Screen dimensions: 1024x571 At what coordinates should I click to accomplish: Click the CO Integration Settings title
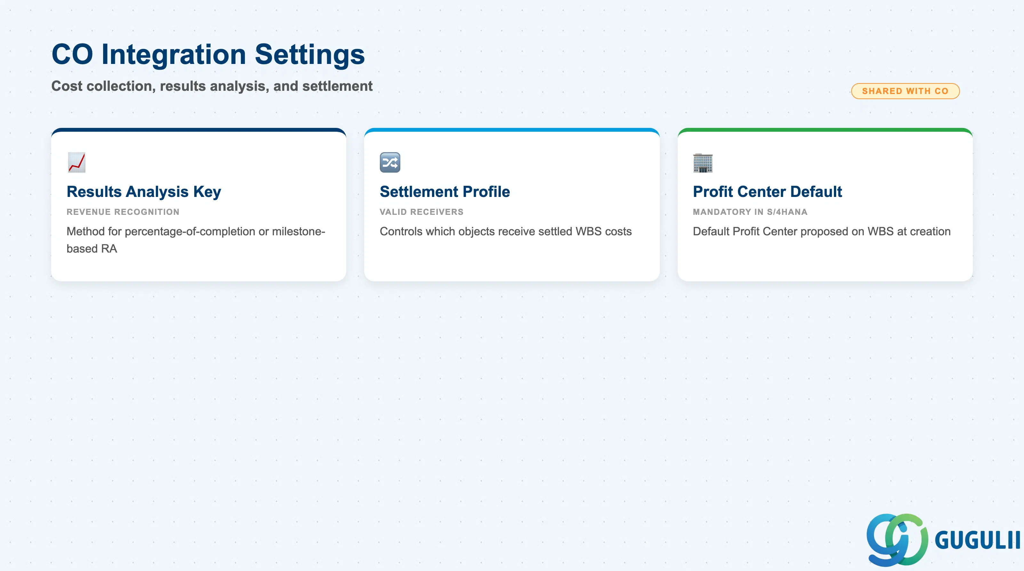[208, 54]
